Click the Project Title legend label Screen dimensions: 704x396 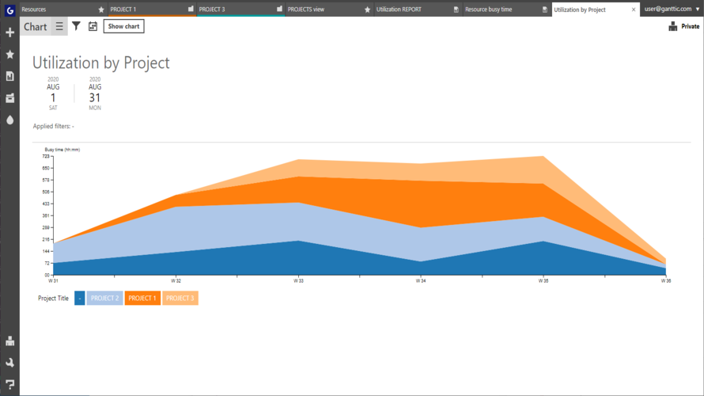[x=54, y=298]
